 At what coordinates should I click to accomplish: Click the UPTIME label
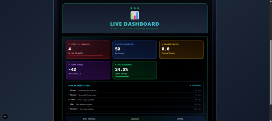click(x=180, y=119)
